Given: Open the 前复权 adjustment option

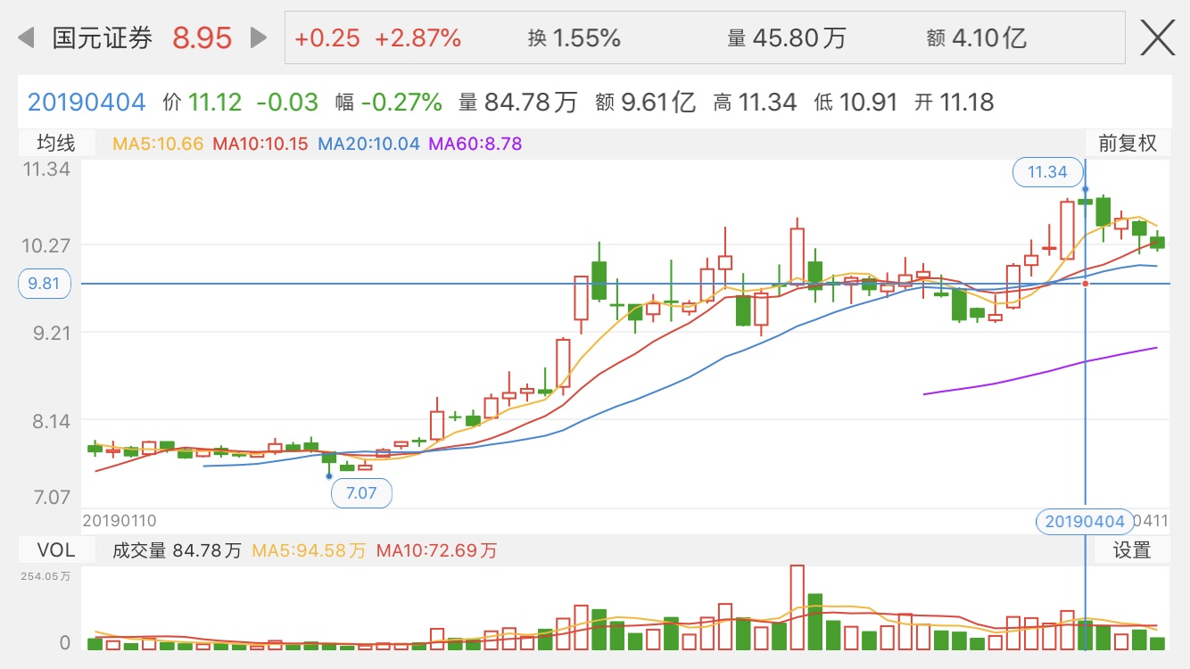Looking at the screenshot, I should pyautogui.click(x=1127, y=143).
